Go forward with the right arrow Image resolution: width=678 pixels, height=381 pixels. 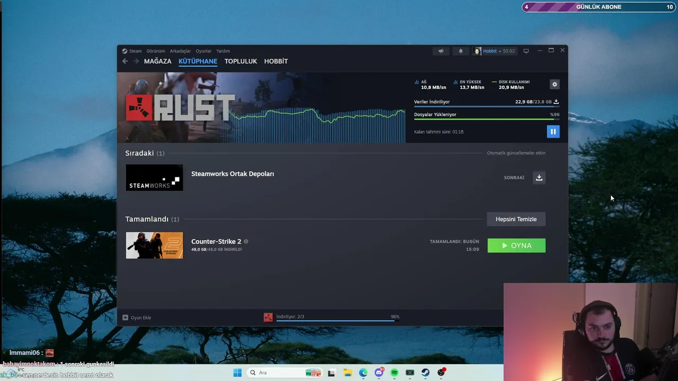(x=136, y=61)
